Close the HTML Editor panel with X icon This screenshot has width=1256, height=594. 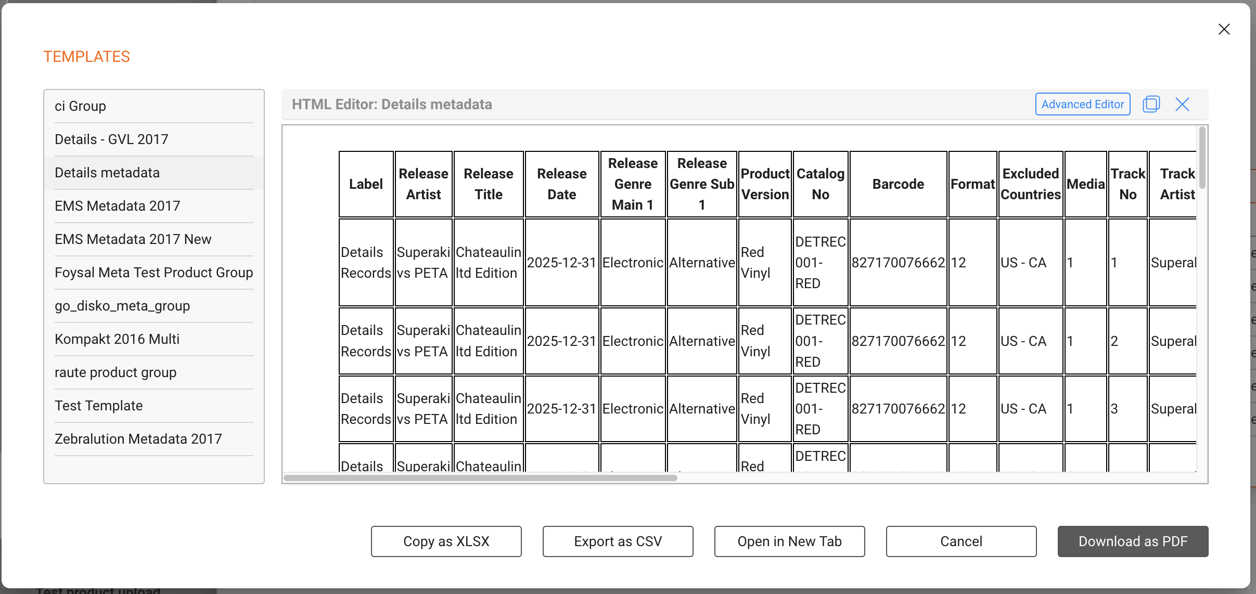[1182, 104]
